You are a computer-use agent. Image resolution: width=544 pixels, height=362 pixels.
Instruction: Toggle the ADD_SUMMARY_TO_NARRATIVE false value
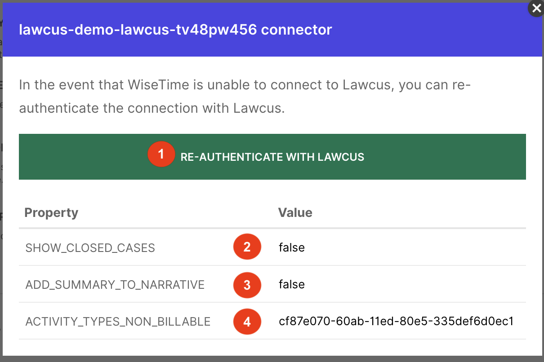pos(291,284)
